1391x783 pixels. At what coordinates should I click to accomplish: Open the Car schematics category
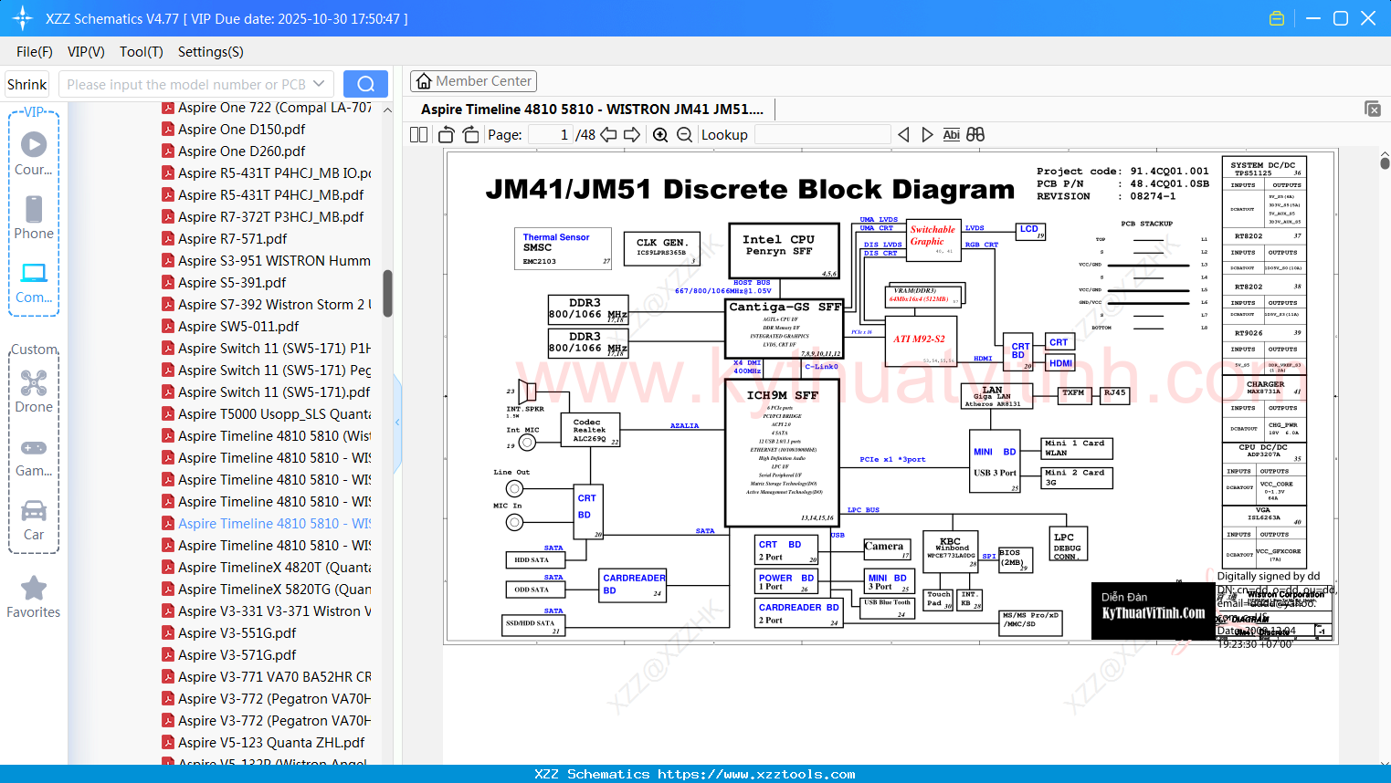34,519
